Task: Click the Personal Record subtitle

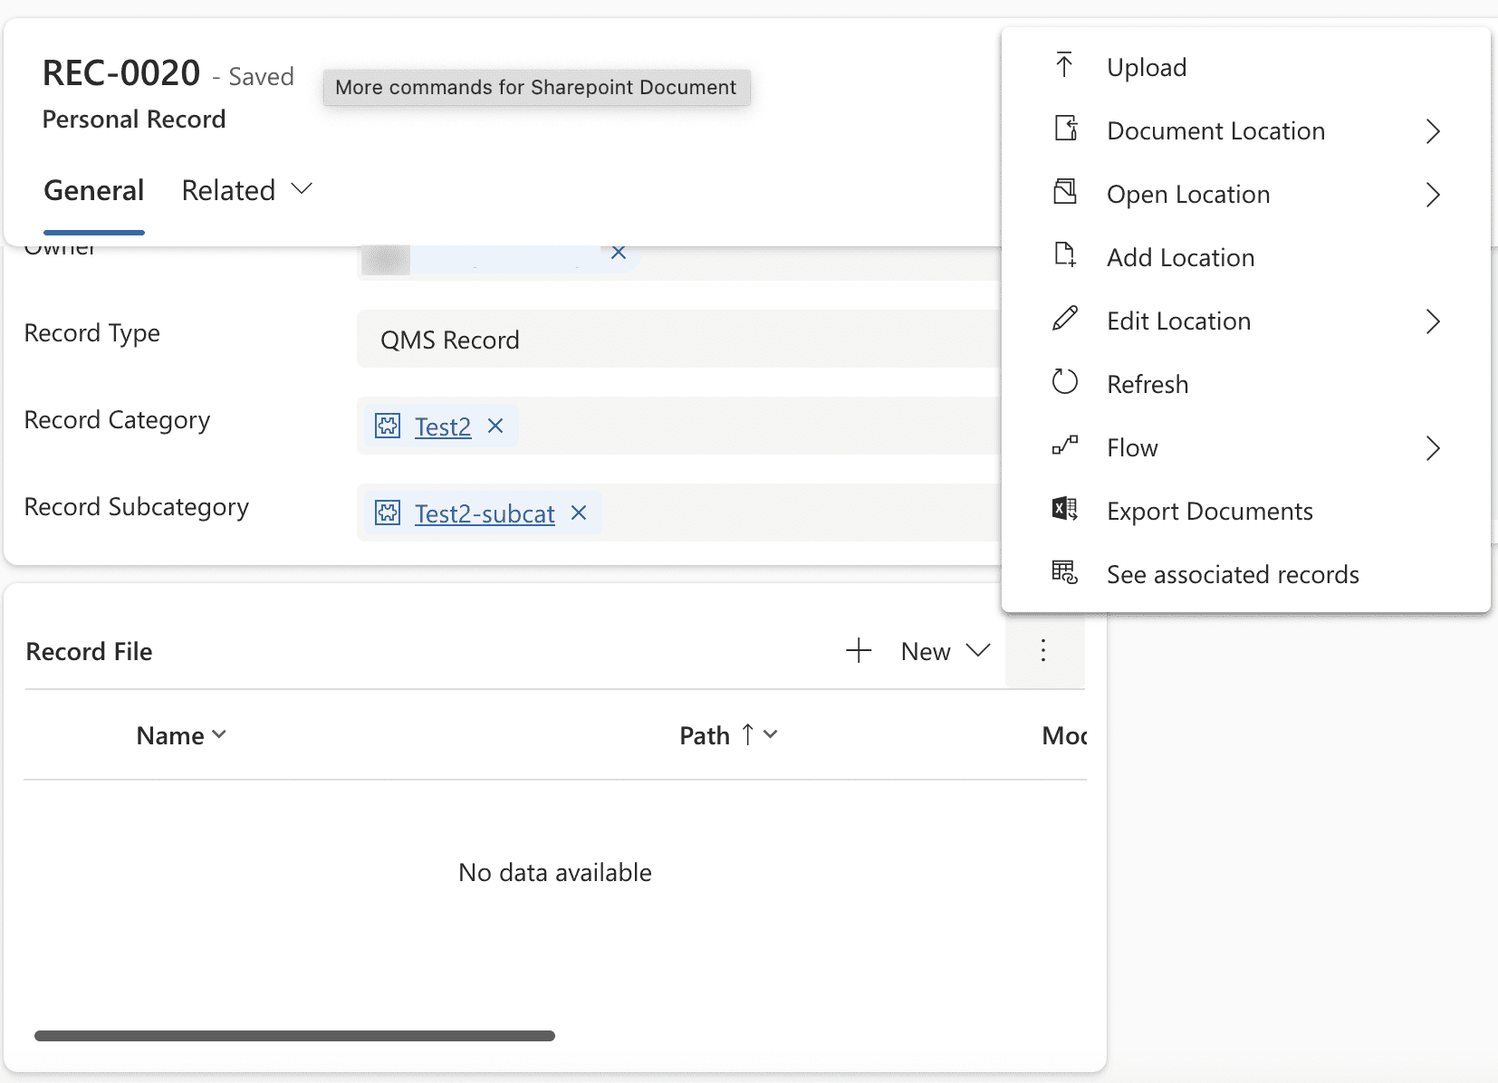Action: [134, 119]
